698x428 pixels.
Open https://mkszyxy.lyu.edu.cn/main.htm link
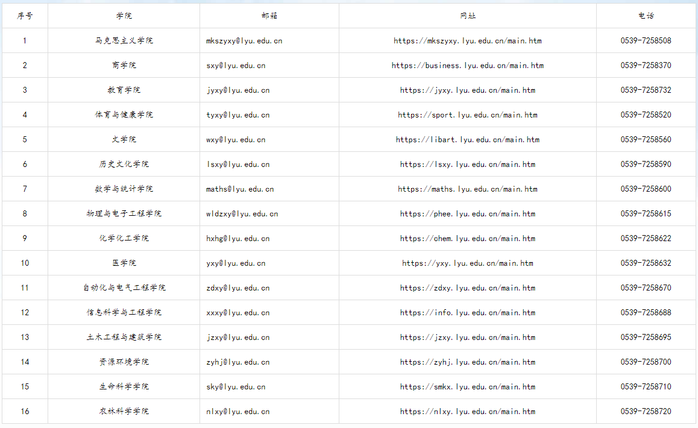[x=468, y=41]
